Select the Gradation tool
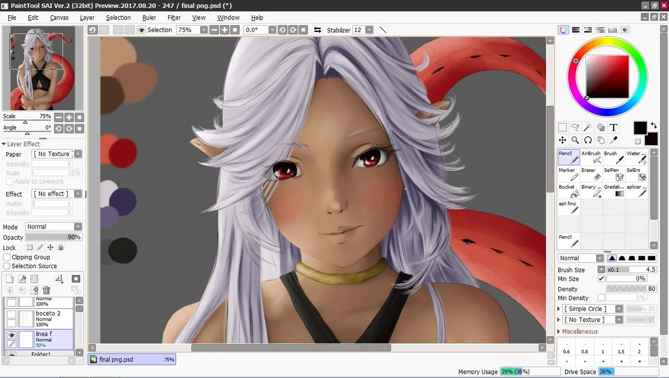Viewport: 669px width, 378px height. click(614, 191)
